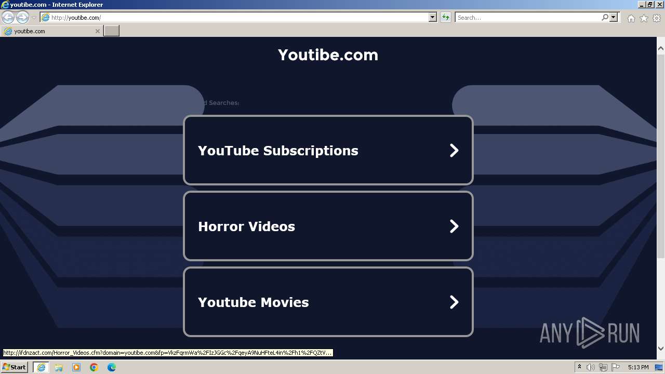Click the Action Center flag icon
The width and height of the screenshot is (665, 374).
tap(616, 367)
